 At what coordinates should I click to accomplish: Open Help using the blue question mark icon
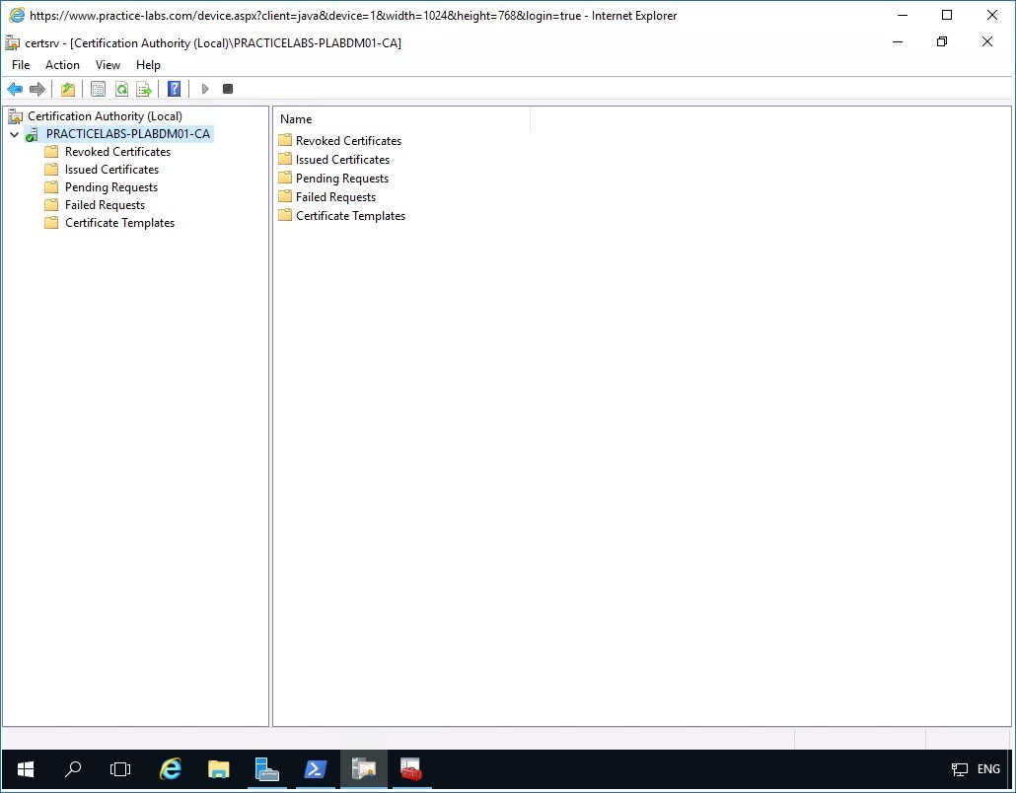click(174, 89)
